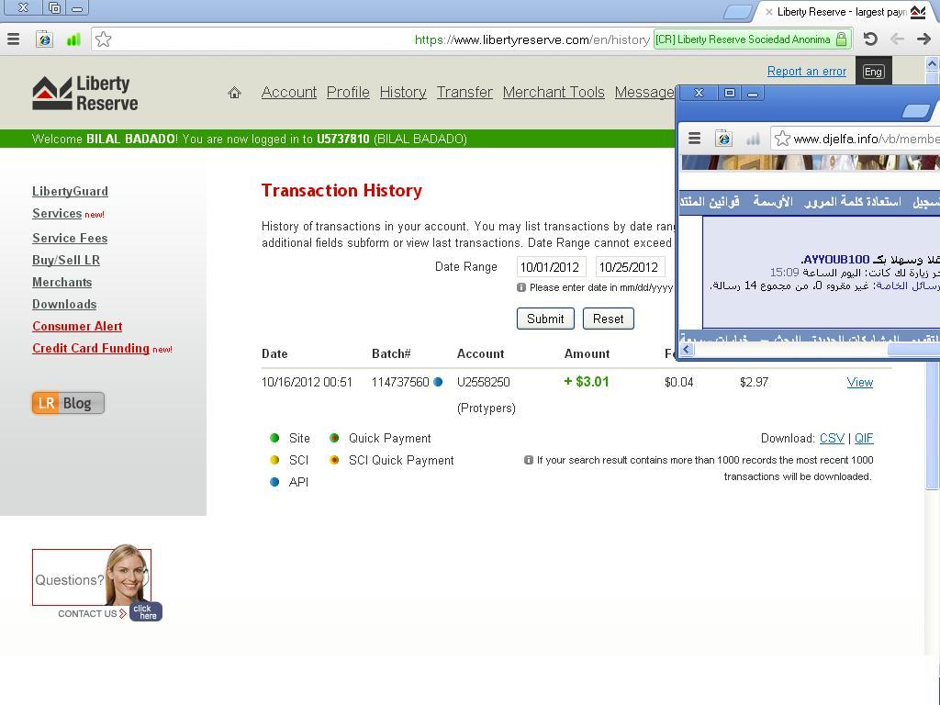Switch the language using the Eng button
The image size is (940, 705).
tap(873, 72)
